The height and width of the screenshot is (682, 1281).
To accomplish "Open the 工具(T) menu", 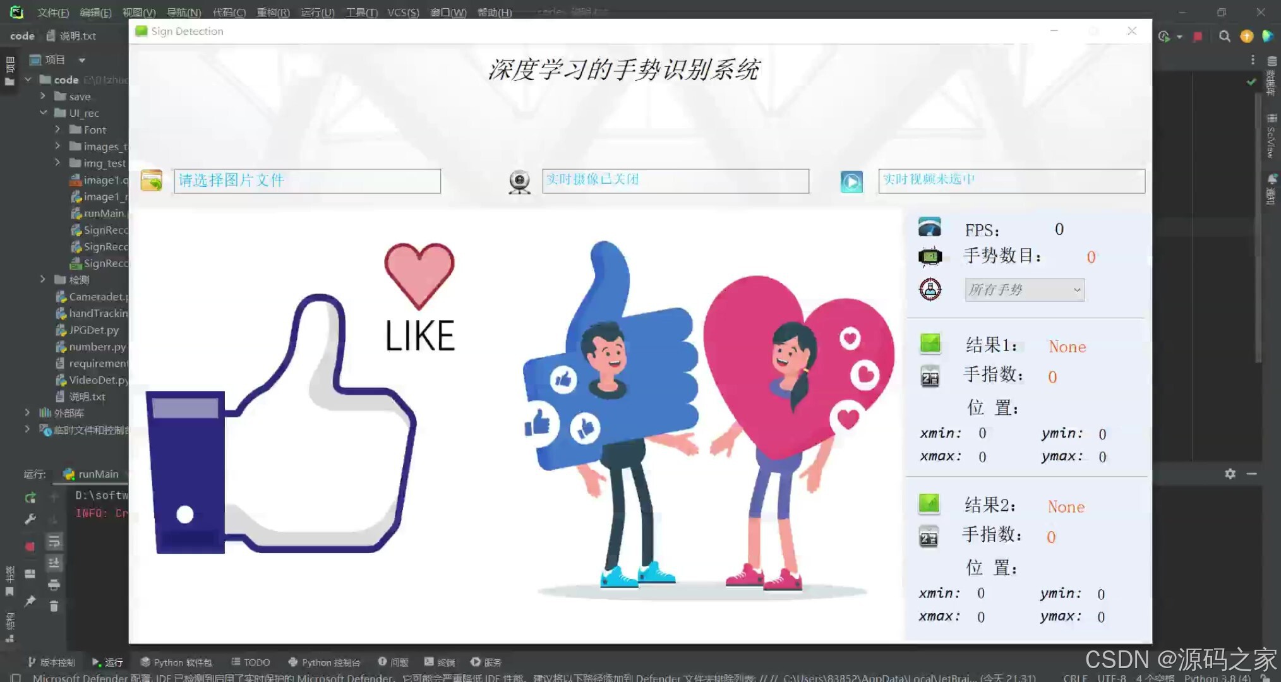I will (x=361, y=12).
